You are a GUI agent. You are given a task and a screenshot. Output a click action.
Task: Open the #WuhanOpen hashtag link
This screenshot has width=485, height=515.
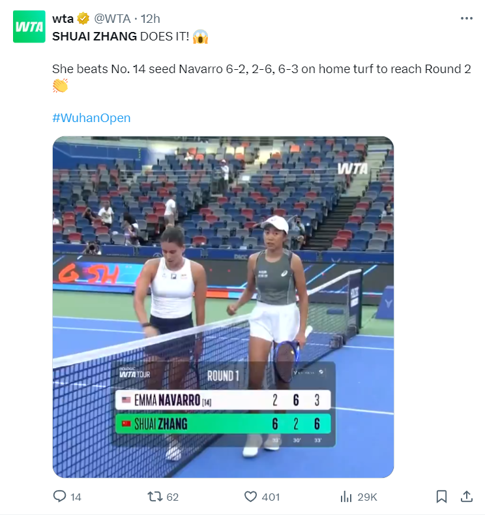click(x=91, y=117)
